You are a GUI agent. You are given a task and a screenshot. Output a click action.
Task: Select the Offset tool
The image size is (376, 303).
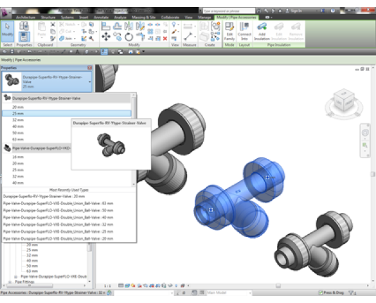pyautogui.click(x=117, y=26)
